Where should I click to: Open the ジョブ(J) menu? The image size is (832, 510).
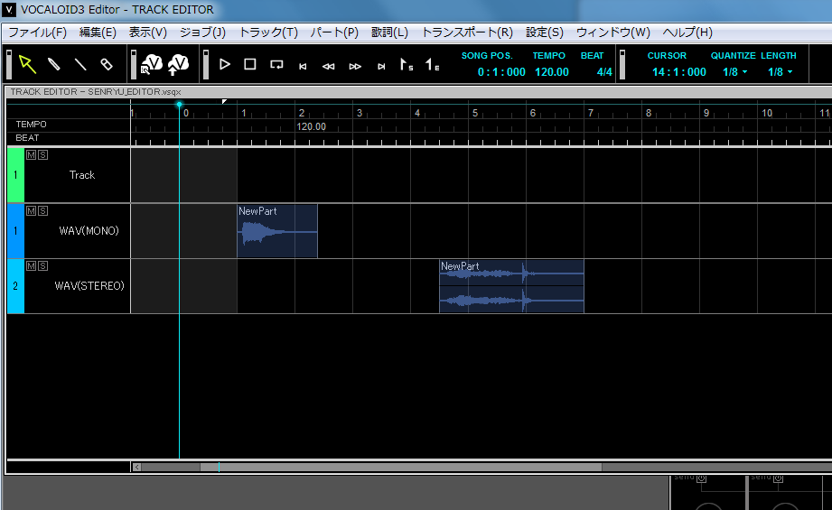coord(202,32)
